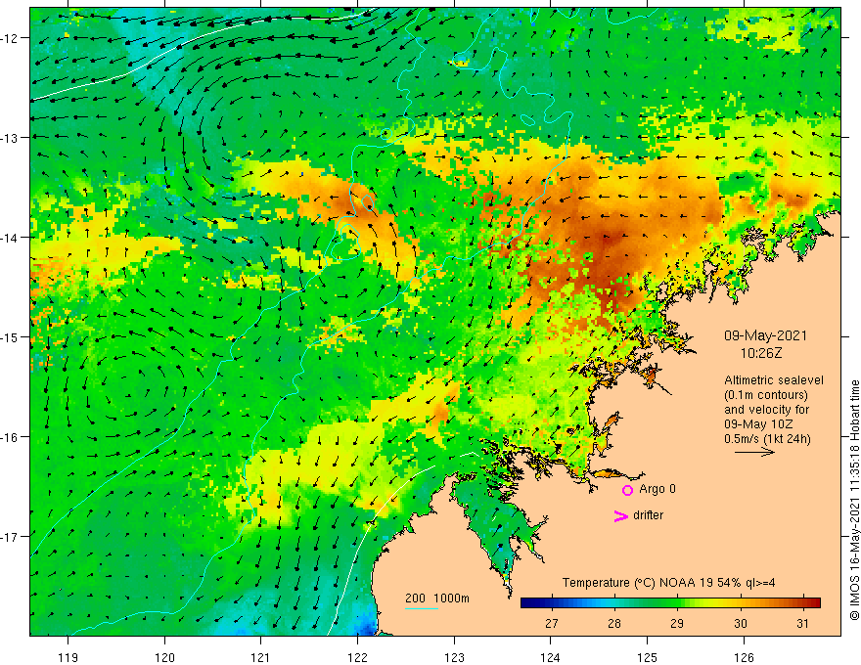Click the '0.5m/s (1kt 24h)' text
Image resolution: width=861 pixels, height=665 pixels.
tap(767, 439)
